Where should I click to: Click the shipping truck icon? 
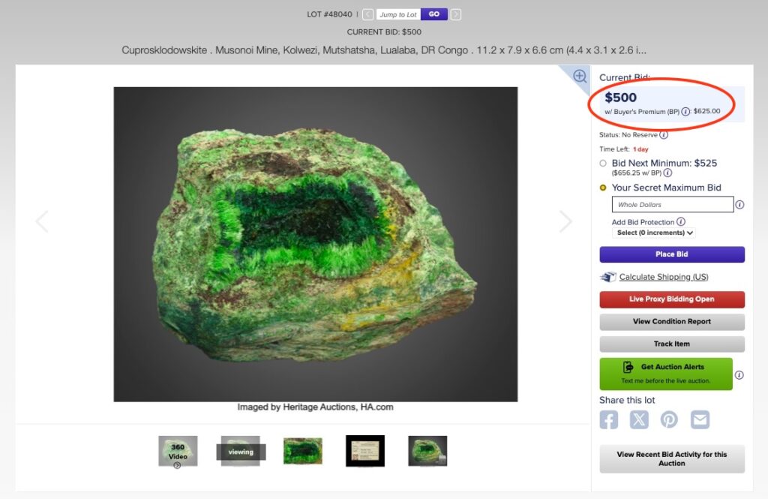click(608, 276)
